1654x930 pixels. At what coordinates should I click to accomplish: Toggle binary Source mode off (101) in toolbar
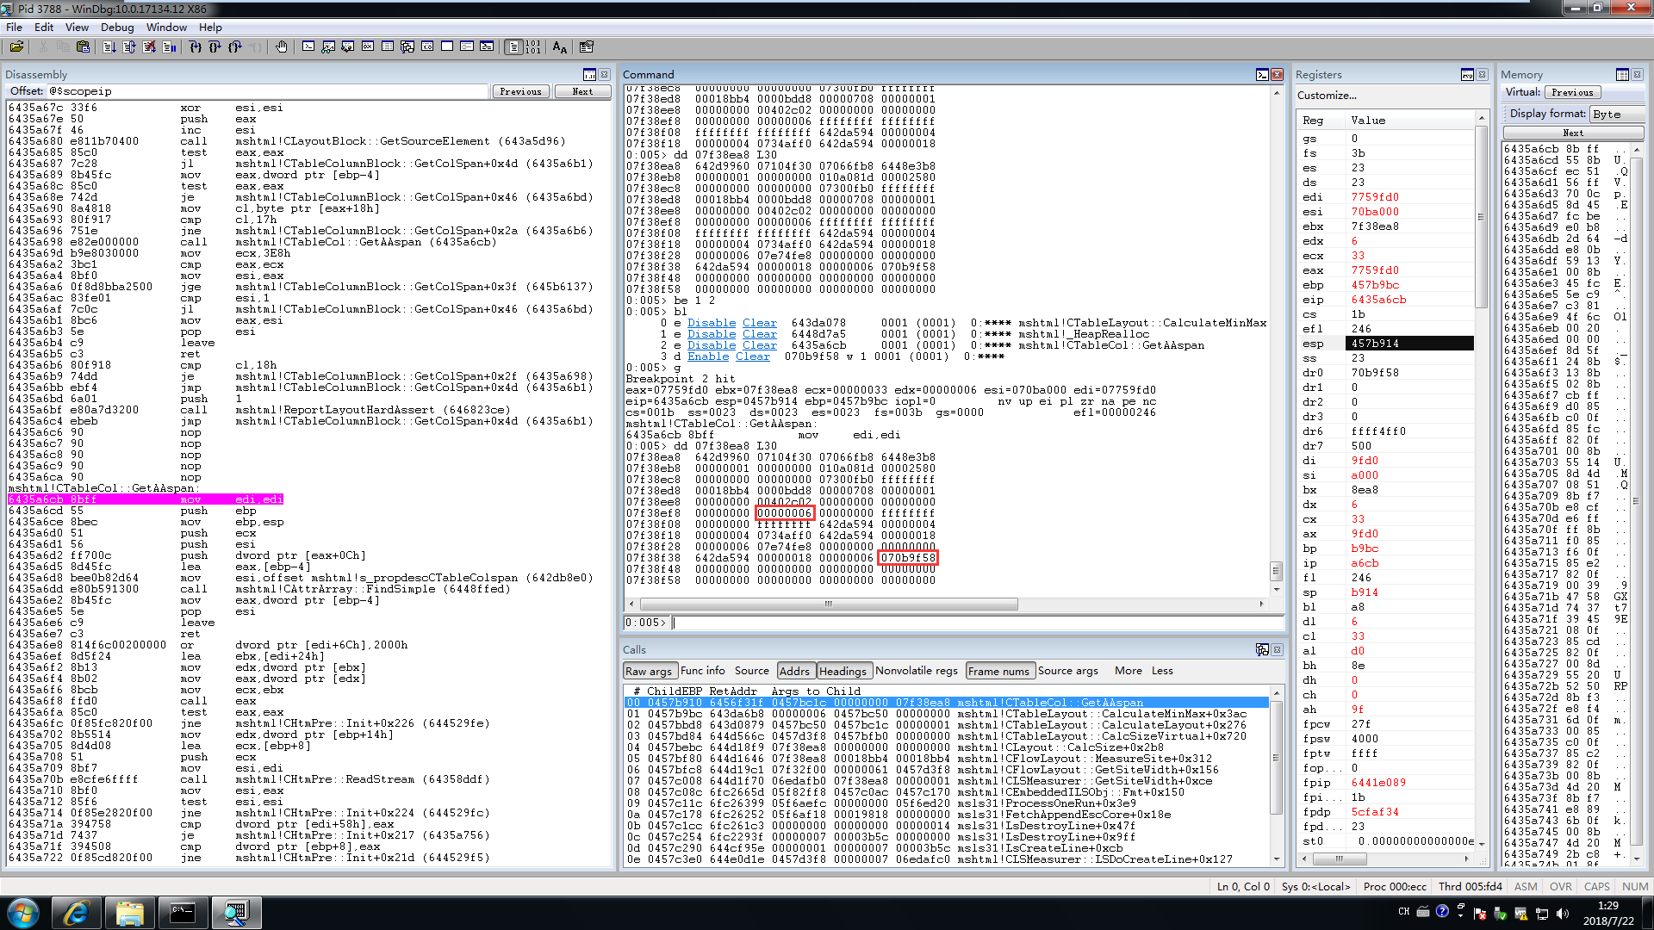(533, 47)
